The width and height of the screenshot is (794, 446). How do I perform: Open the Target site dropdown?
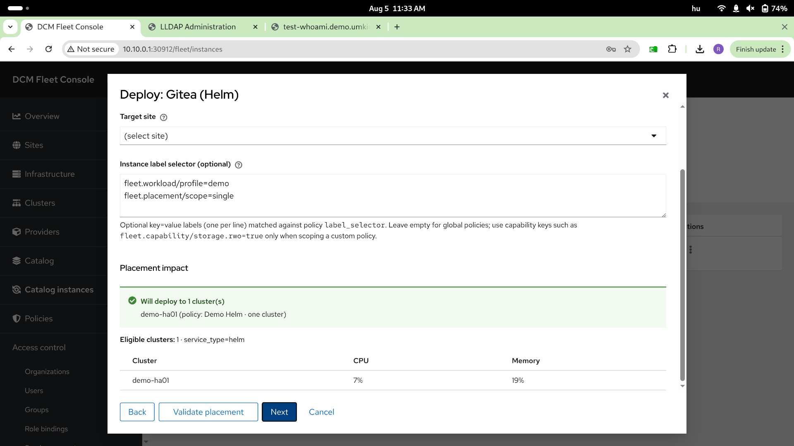pyautogui.click(x=393, y=136)
